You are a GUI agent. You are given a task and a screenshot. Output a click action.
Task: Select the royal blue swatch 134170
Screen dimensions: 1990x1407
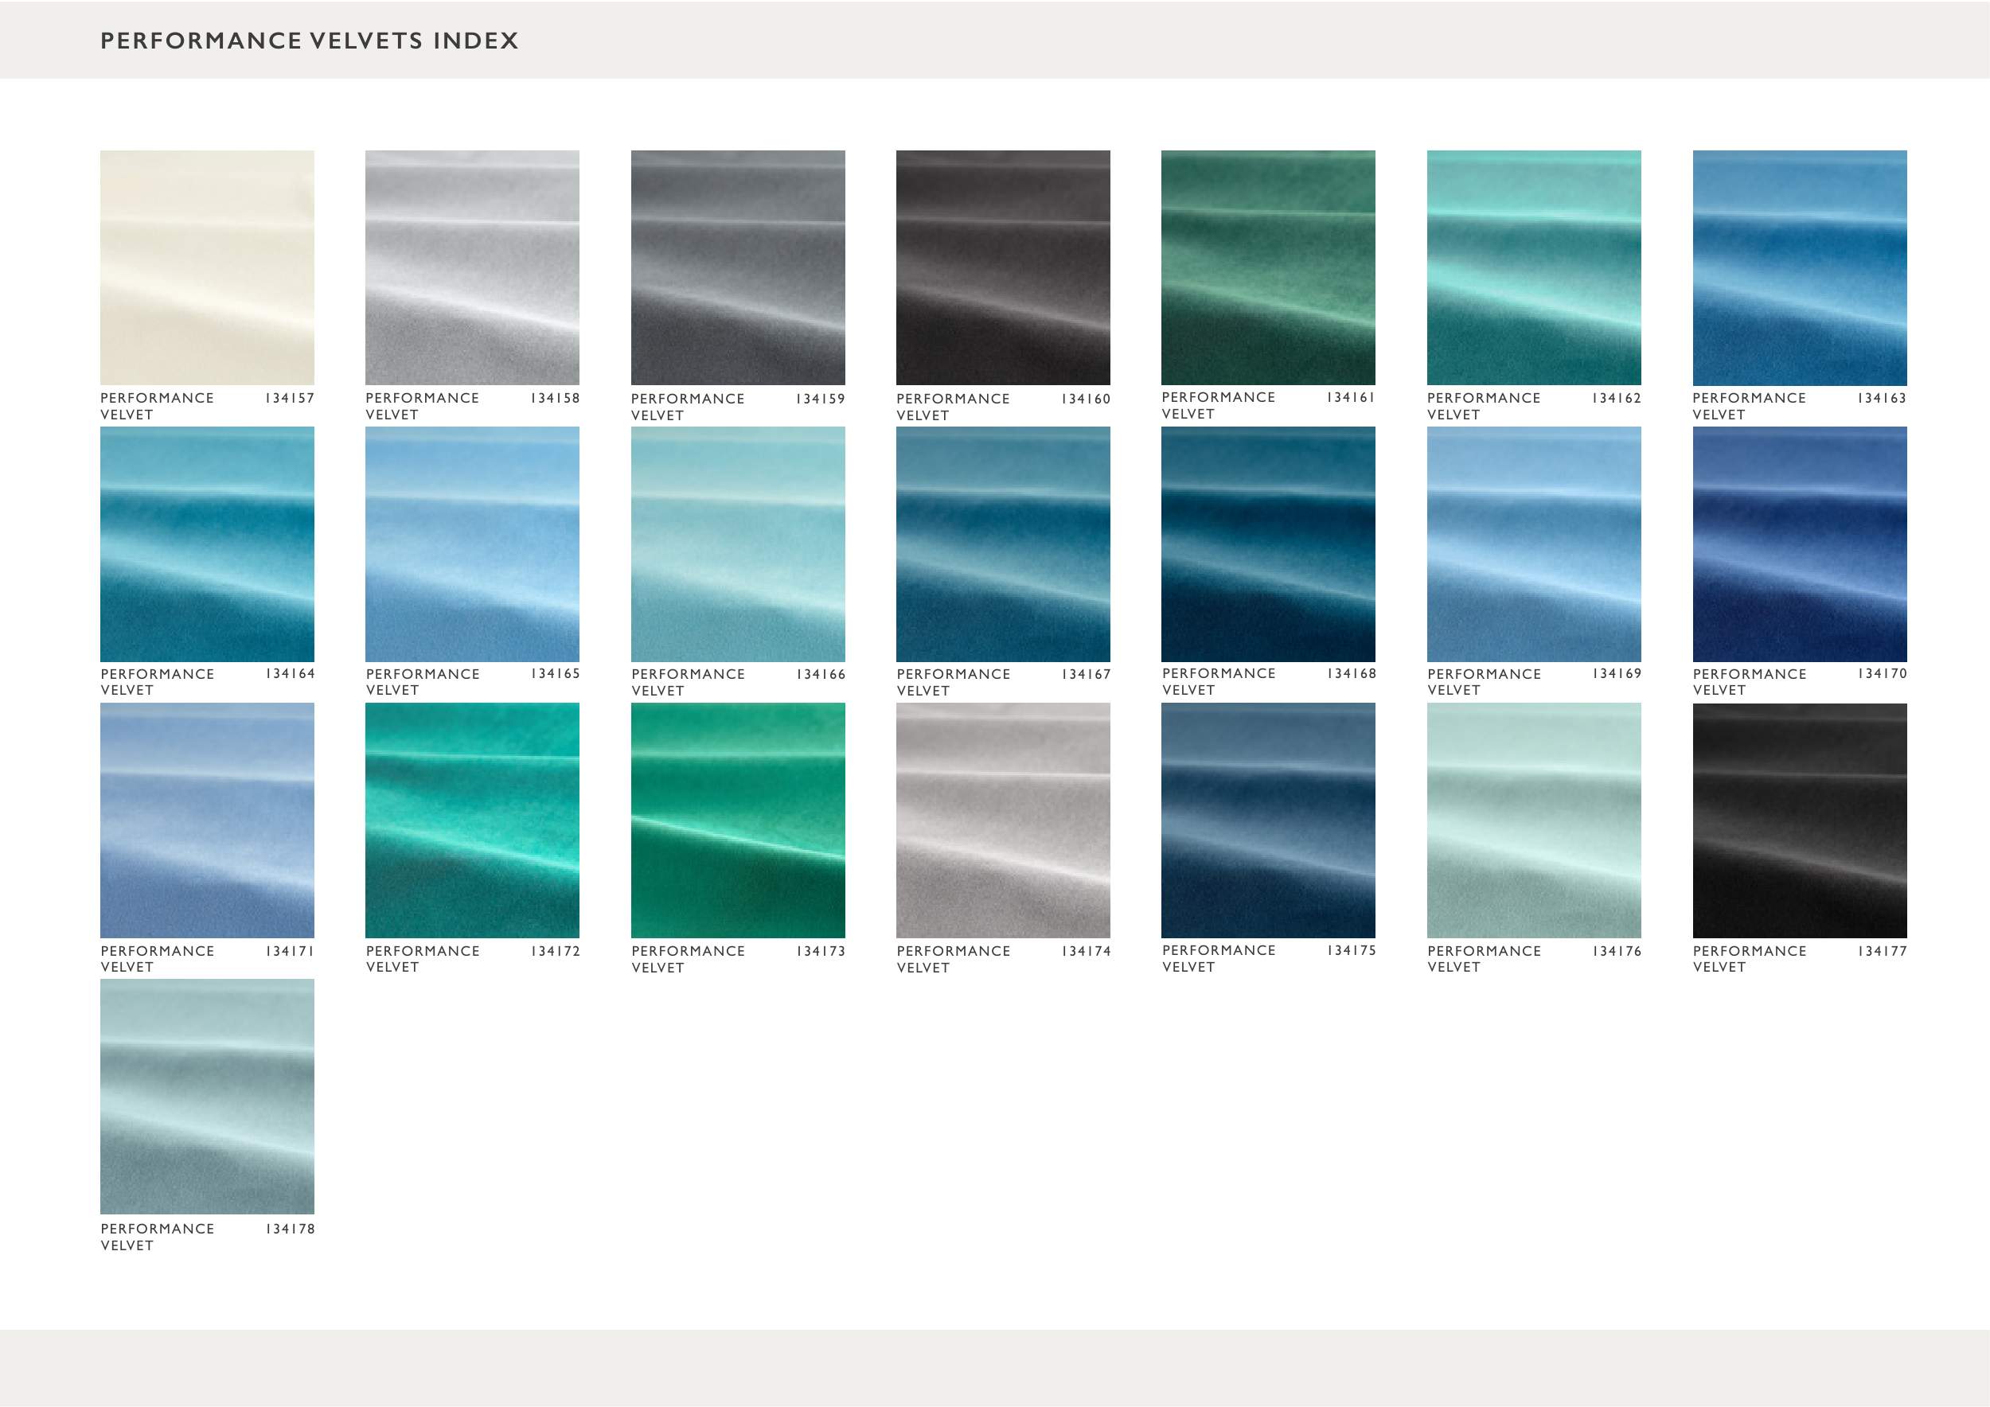coord(1799,544)
